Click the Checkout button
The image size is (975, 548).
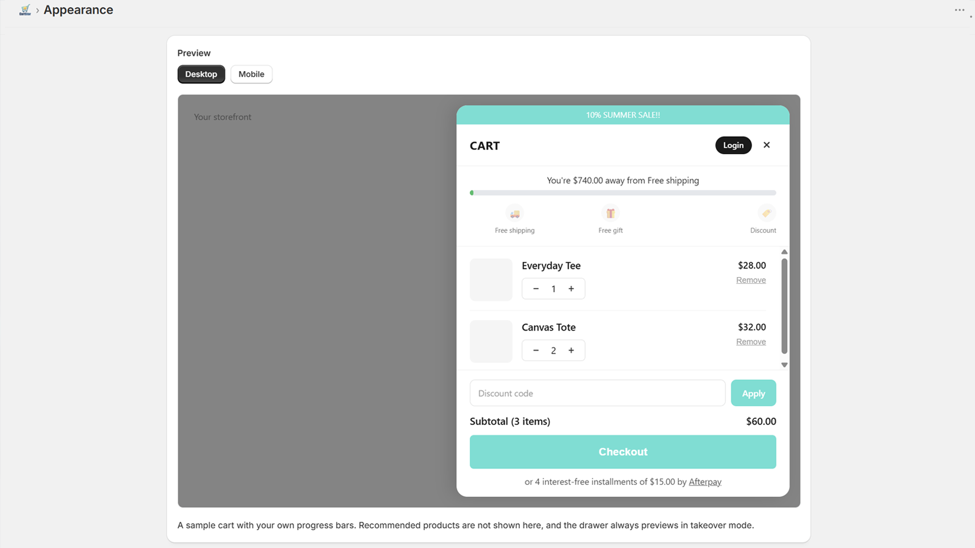(x=623, y=452)
